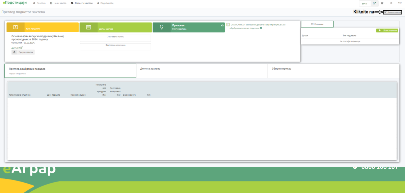Viewport: 405px width, 193px height.
Task: Click the Датум column header in Поднесци
Action: pos(305,35)
